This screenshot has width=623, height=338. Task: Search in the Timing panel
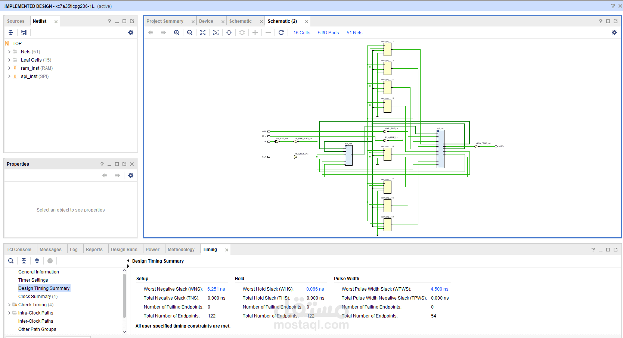pos(11,261)
